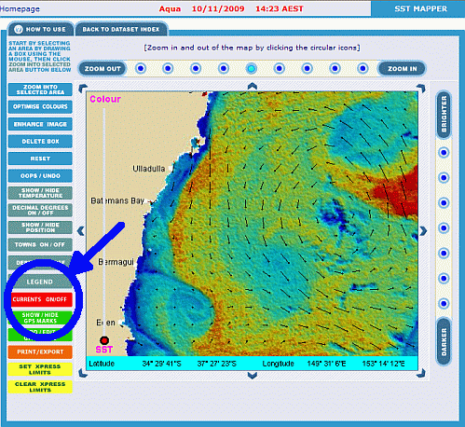The image size is (465, 427).
Task: Click the Latitude readout label
Action: coord(102,364)
